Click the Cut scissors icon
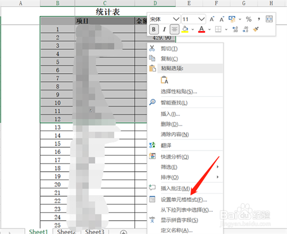The height and width of the screenshot is (234, 287). pyautogui.click(x=152, y=48)
